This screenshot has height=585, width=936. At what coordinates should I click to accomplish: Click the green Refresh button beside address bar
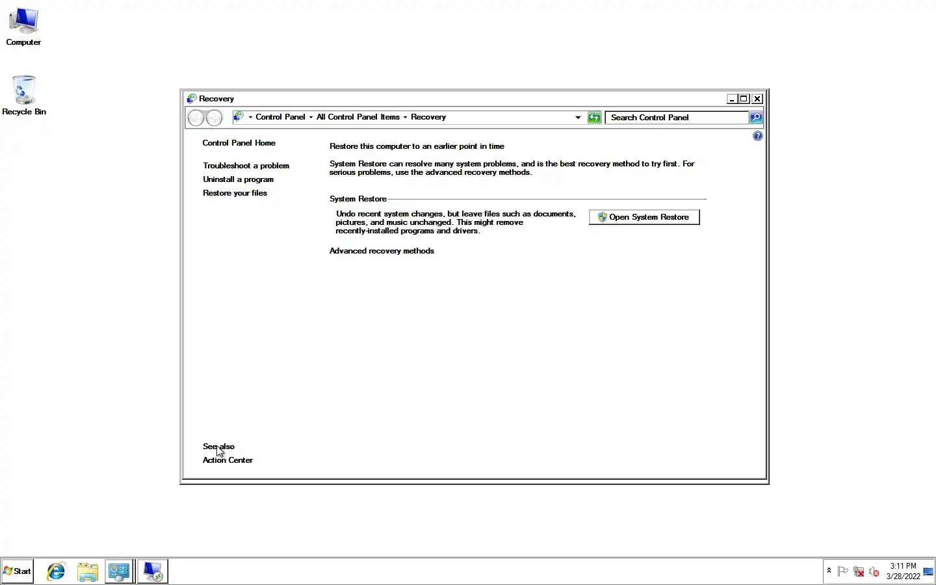click(x=594, y=118)
